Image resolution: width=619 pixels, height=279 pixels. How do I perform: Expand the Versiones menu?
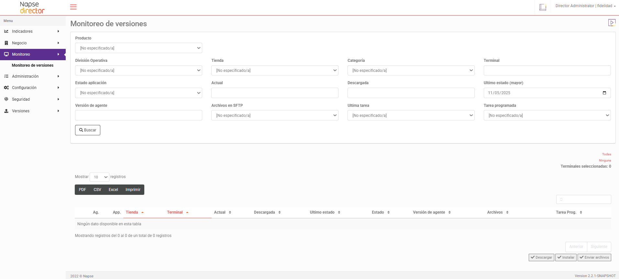(33, 111)
